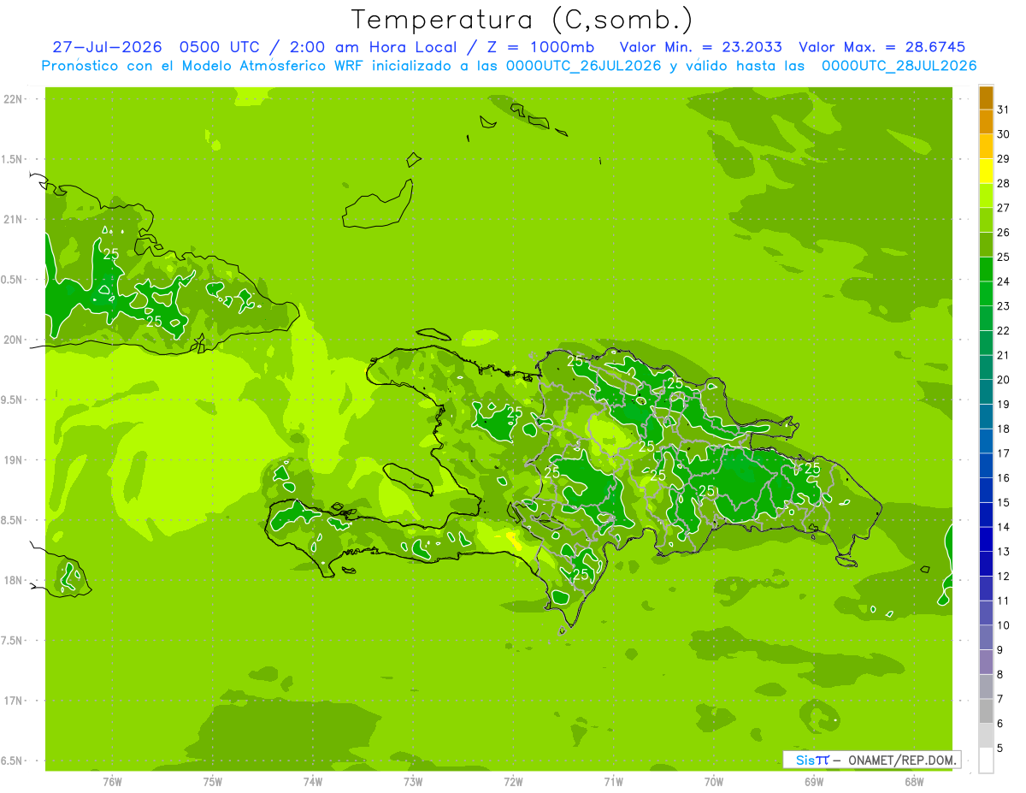Click the "71W" longitude label

[x=613, y=782]
